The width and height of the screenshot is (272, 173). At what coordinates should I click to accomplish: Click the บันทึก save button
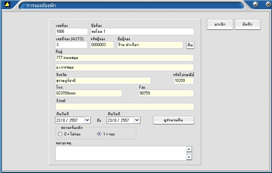coord(248,24)
